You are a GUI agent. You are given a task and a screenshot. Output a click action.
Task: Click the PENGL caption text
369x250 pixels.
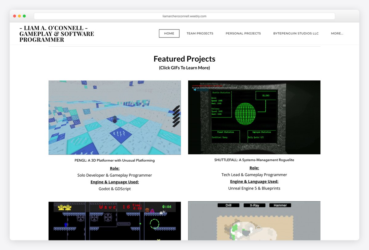(115, 160)
